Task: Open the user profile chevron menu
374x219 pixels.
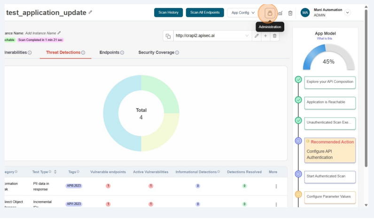Action: point(348,13)
